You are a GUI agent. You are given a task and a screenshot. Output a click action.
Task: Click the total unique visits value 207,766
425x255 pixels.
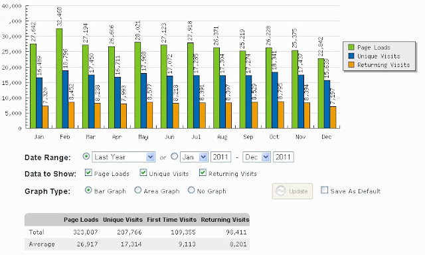click(x=129, y=232)
